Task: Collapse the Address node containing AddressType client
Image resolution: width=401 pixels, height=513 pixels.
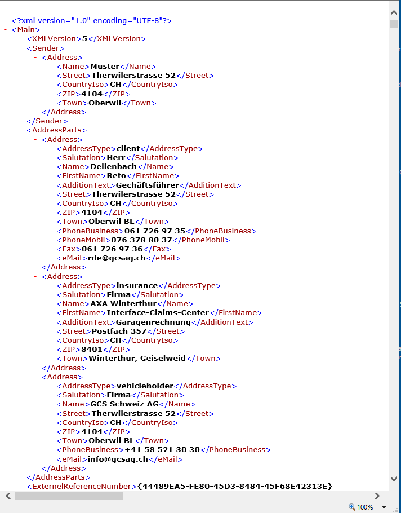Action: tap(36, 139)
